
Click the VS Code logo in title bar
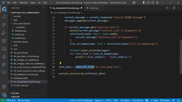(x=3, y=3)
